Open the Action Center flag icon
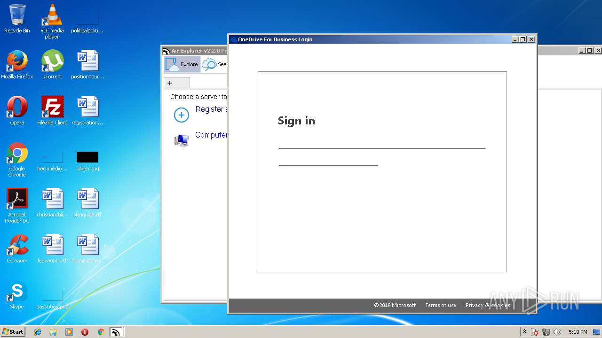The width and height of the screenshot is (602, 338). [535, 332]
